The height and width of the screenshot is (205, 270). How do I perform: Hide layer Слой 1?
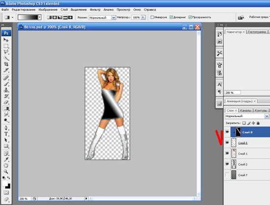[x=227, y=153]
